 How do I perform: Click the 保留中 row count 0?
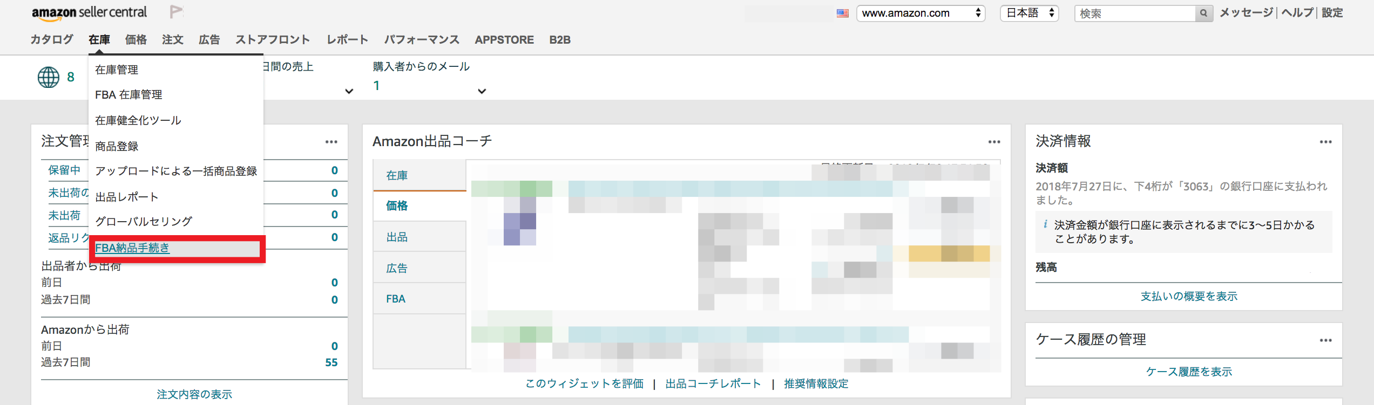[x=335, y=170]
